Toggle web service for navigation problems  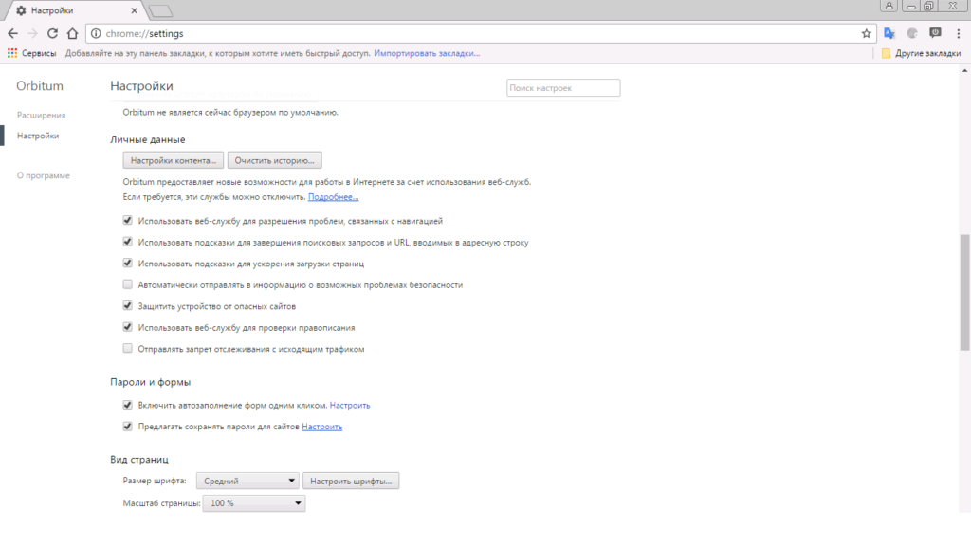click(128, 220)
